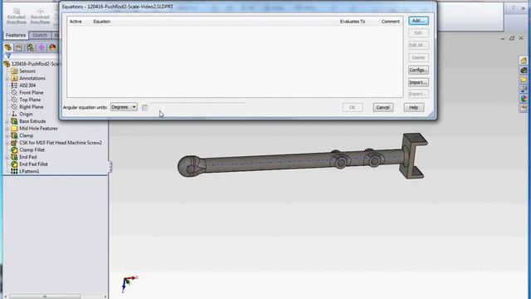Click the Edit button in Equations dialog
Screen dimensions: 531x299
(418, 33)
